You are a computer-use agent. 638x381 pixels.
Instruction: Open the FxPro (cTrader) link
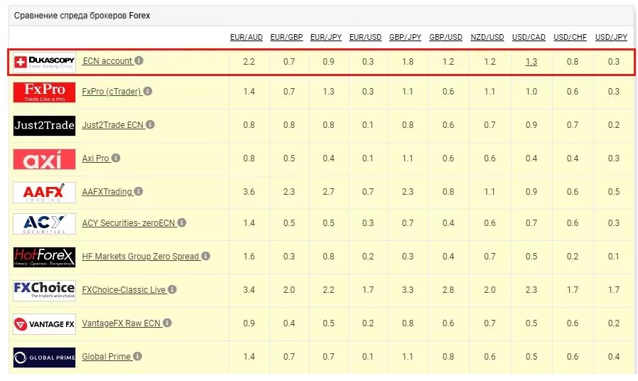[x=112, y=92]
